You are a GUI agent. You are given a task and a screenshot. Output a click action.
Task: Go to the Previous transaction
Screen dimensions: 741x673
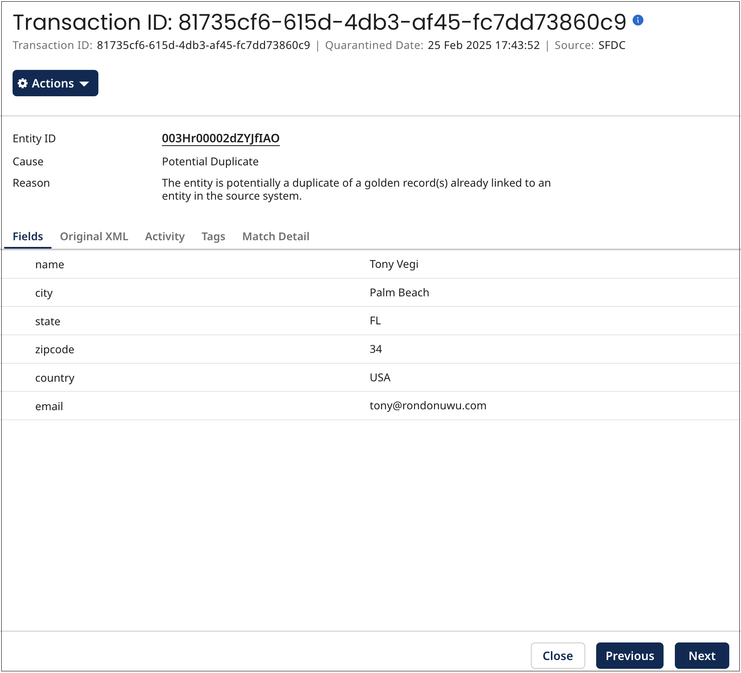pos(630,656)
